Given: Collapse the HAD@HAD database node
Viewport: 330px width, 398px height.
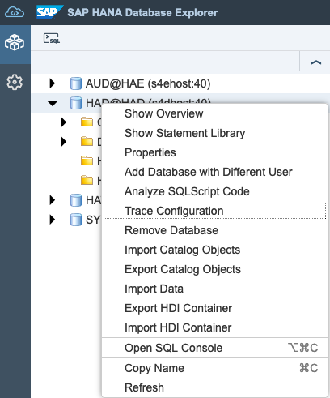Looking at the screenshot, I should click(53, 103).
